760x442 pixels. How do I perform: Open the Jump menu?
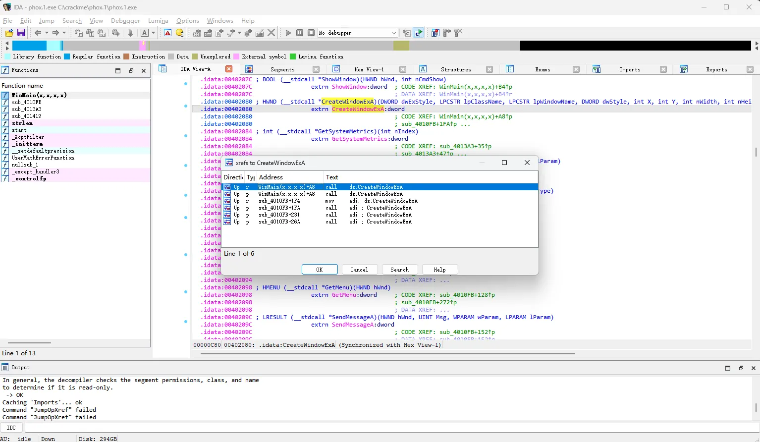tap(47, 21)
